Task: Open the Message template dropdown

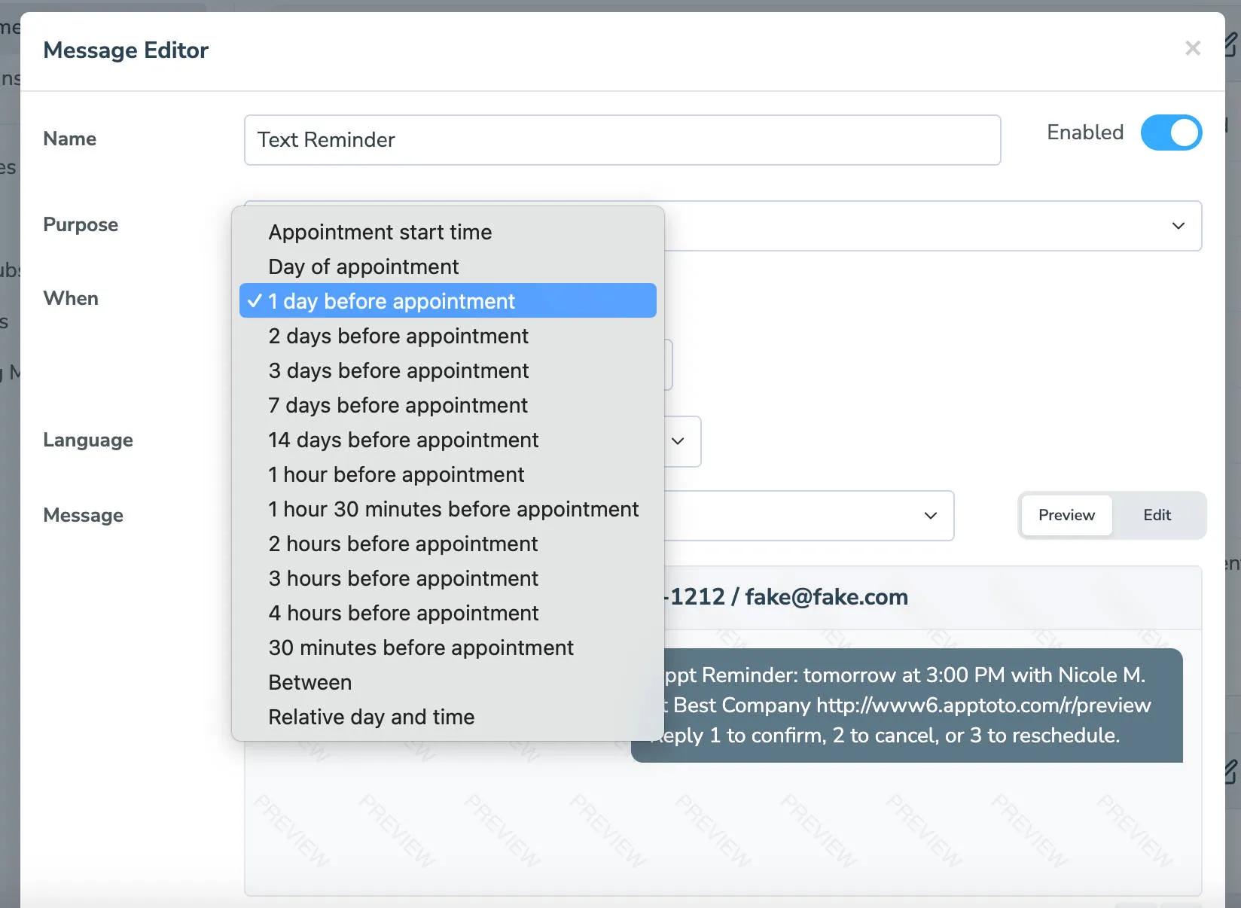Action: coord(928,516)
